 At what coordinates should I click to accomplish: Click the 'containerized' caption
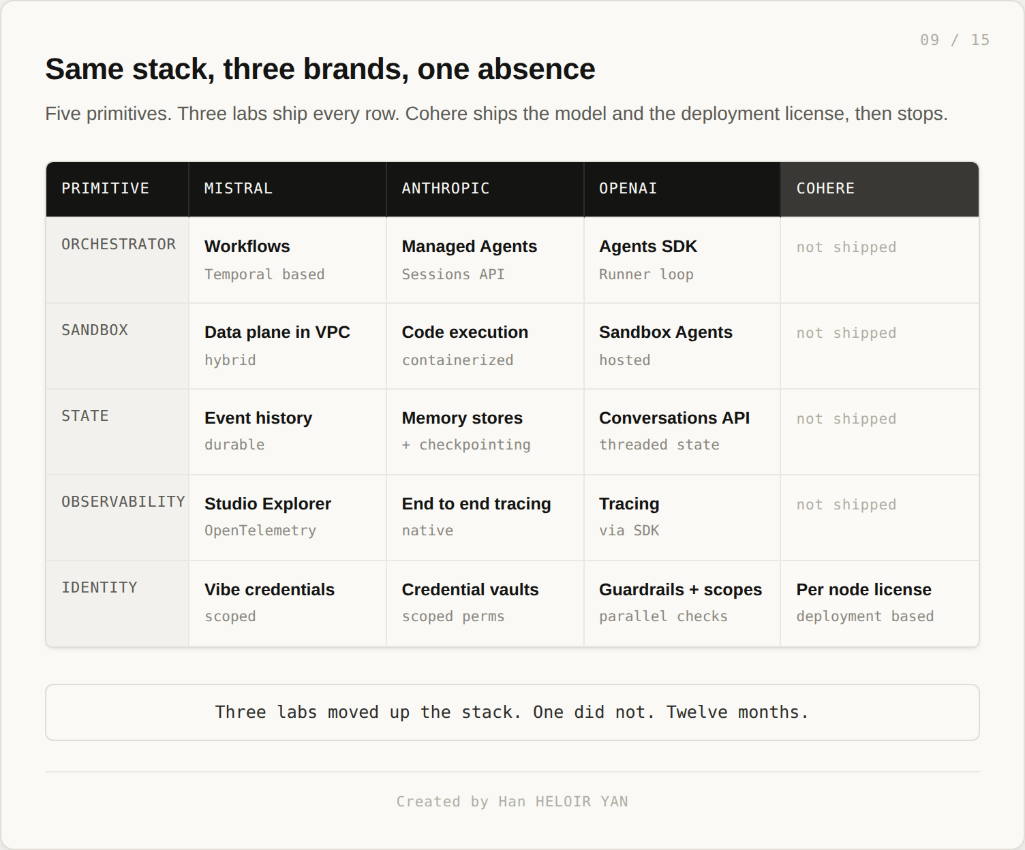pyautogui.click(x=458, y=360)
